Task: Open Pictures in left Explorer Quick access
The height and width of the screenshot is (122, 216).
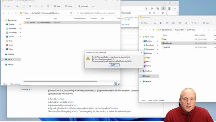Action: point(11,37)
